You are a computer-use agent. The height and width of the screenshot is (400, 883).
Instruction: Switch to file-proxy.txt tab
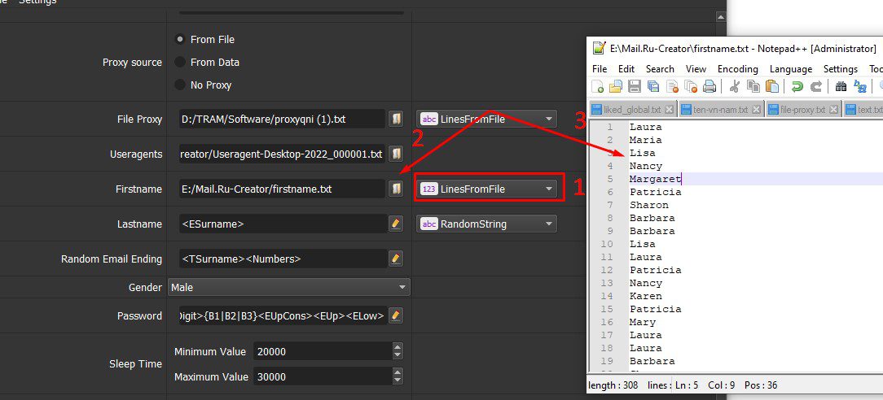tap(803, 110)
